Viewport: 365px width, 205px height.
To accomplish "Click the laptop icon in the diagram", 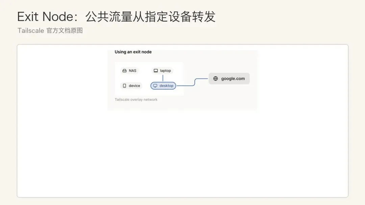I will click(x=156, y=70).
